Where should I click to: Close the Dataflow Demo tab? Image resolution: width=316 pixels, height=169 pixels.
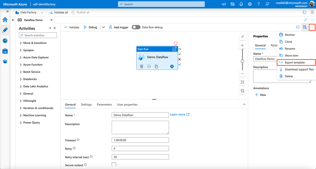click(51, 20)
